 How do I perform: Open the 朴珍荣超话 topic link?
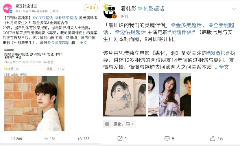[x=66, y=18]
